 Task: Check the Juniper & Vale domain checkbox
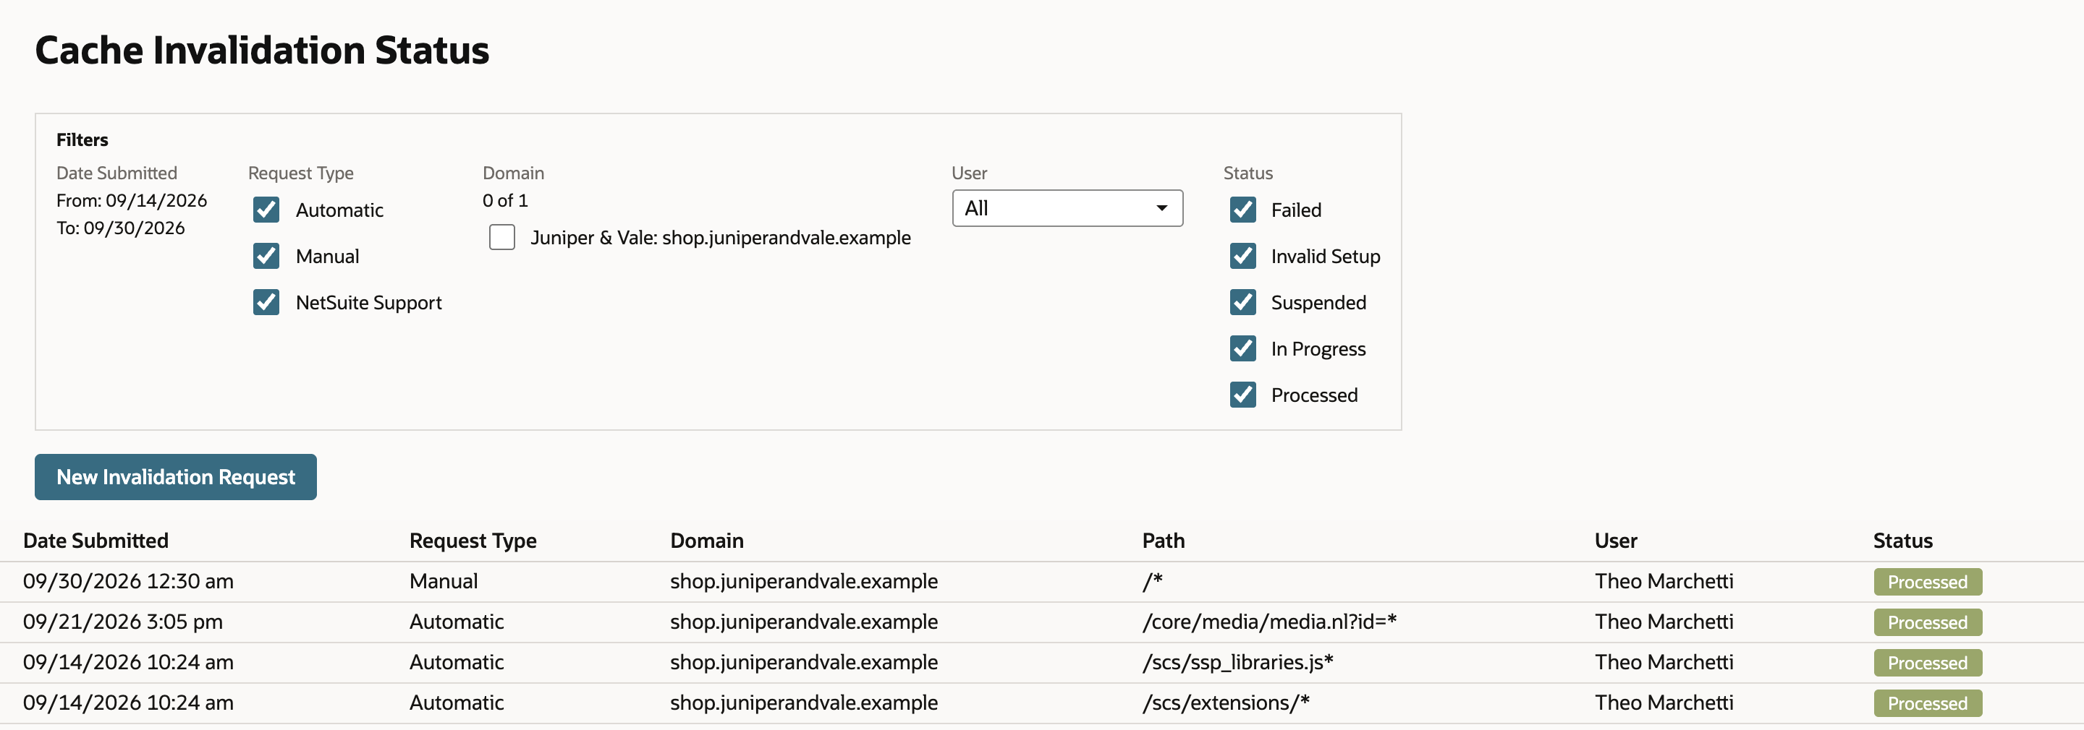501,238
